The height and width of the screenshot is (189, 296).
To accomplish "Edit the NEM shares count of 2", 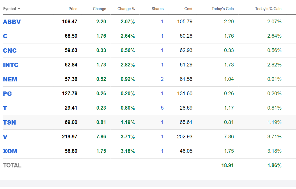I will 162,79.
